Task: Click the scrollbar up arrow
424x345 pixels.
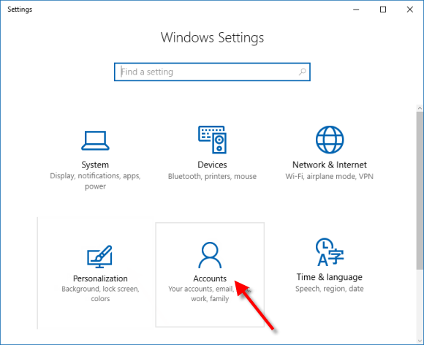Action: click(420, 108)
